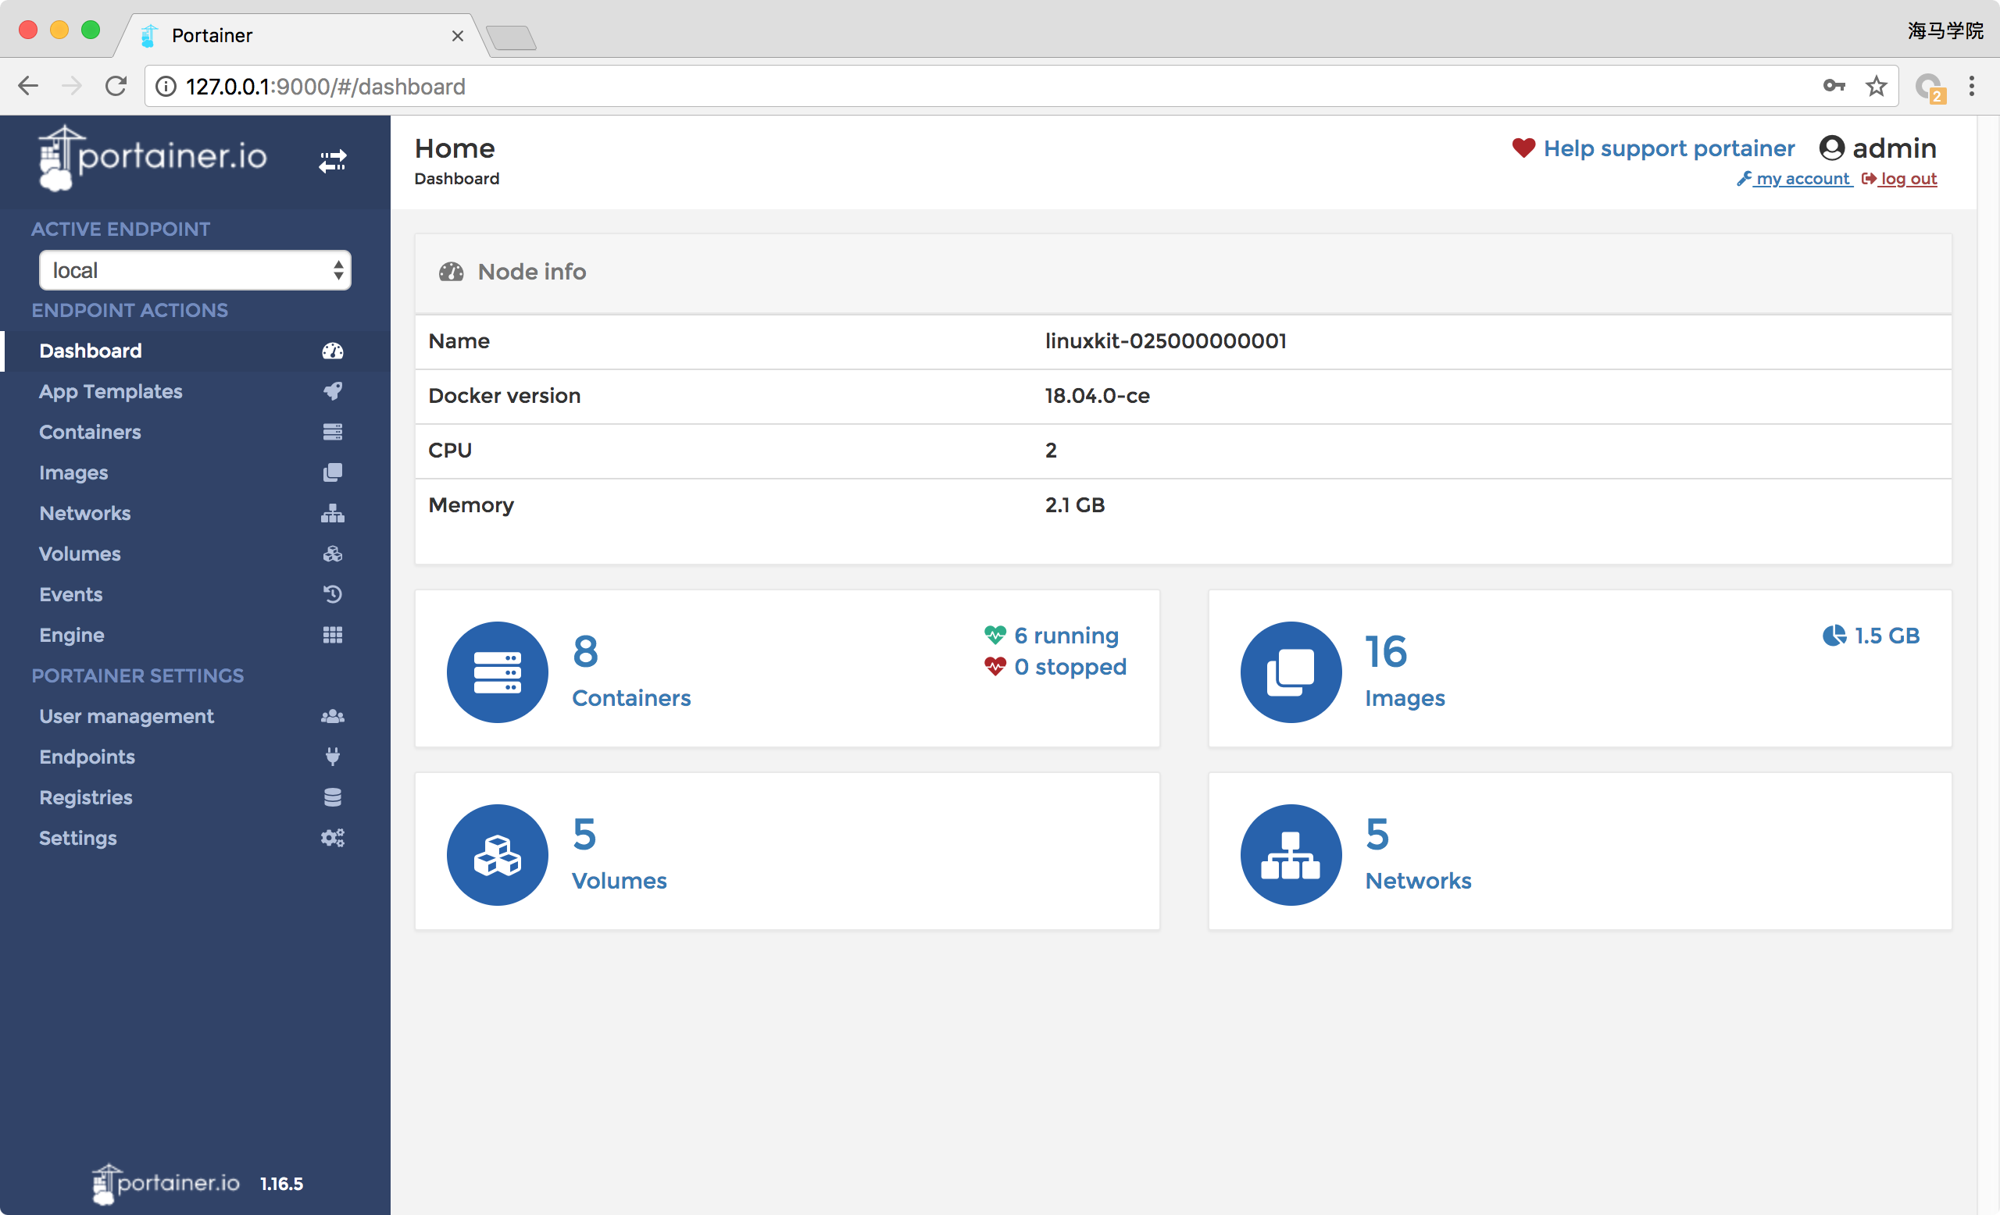Click the Networks icon in sidebar
Screen dimensions: 2000x1215
pyautogui.click(x=333, y=512)
